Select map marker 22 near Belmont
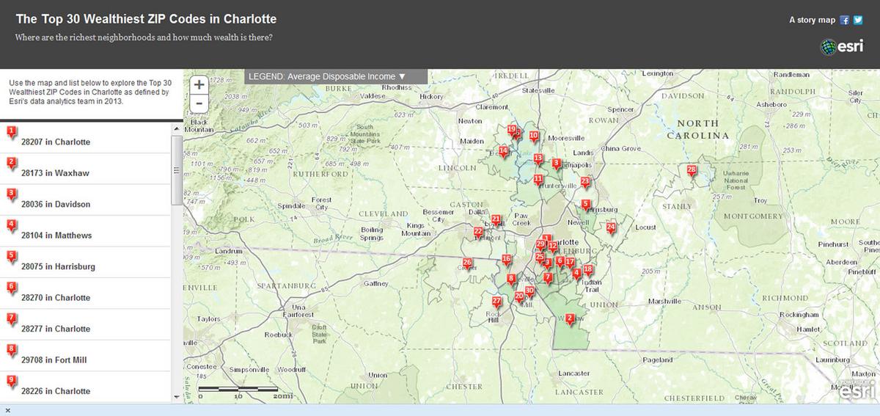 click(478, 233)
